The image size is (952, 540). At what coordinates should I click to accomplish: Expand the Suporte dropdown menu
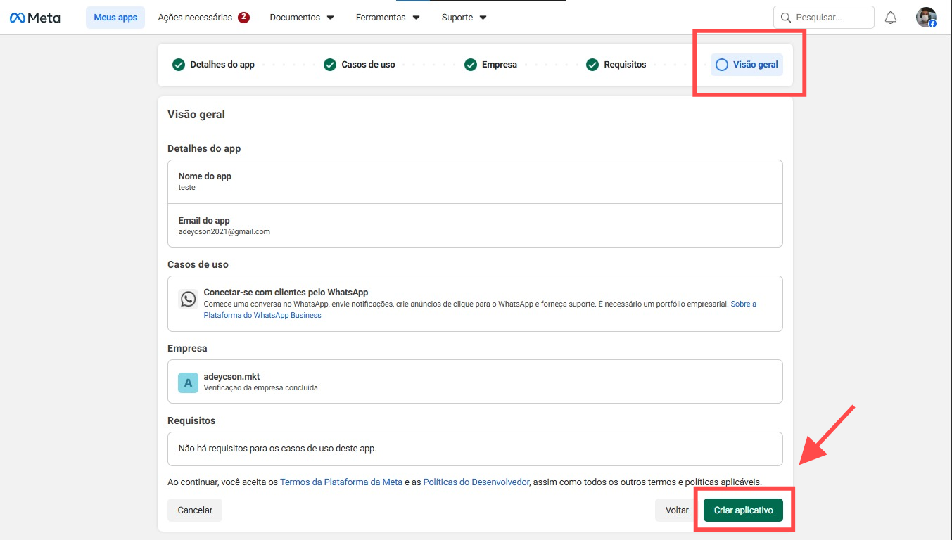[x=464, y=18]
